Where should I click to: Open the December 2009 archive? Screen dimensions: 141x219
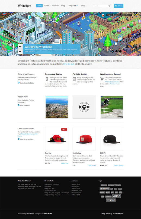pos(76,191)
